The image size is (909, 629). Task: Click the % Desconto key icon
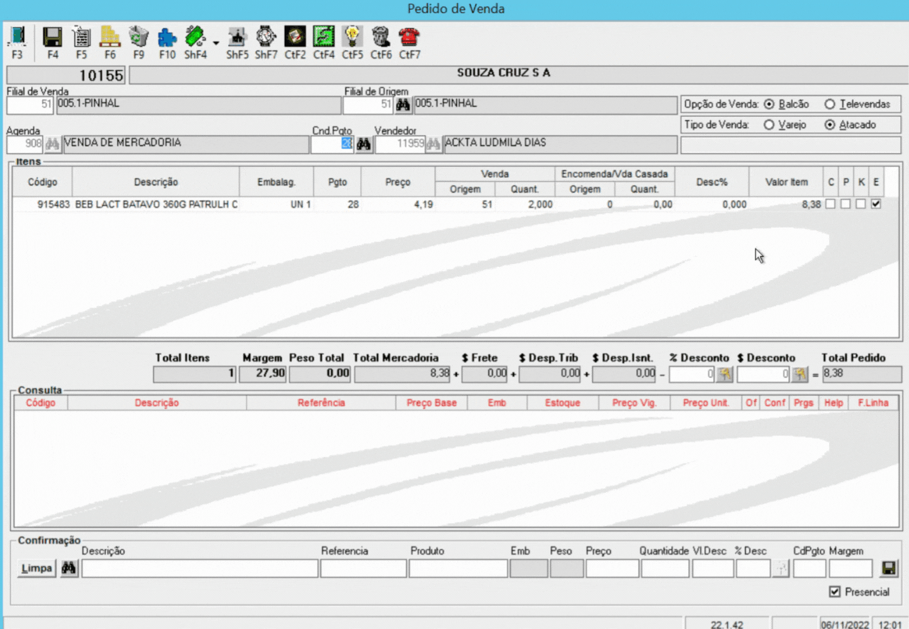(x=724, y=374)
